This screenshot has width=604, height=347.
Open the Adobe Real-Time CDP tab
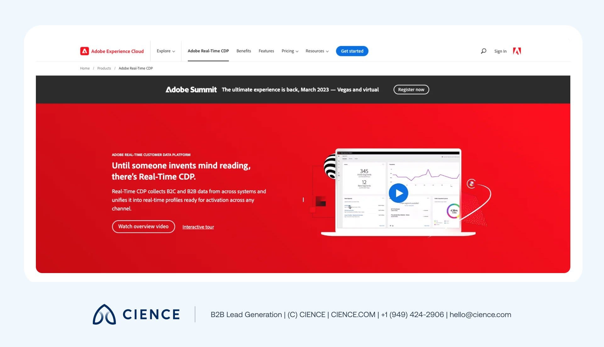click(208, 51)
